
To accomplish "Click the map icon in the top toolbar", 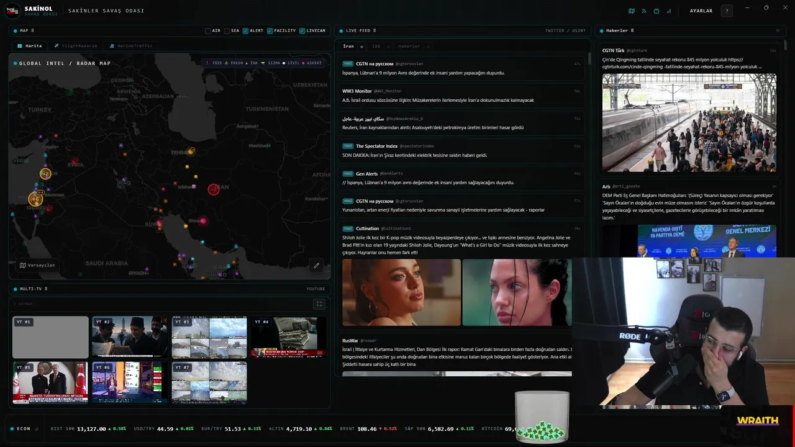I will (632, 11).
